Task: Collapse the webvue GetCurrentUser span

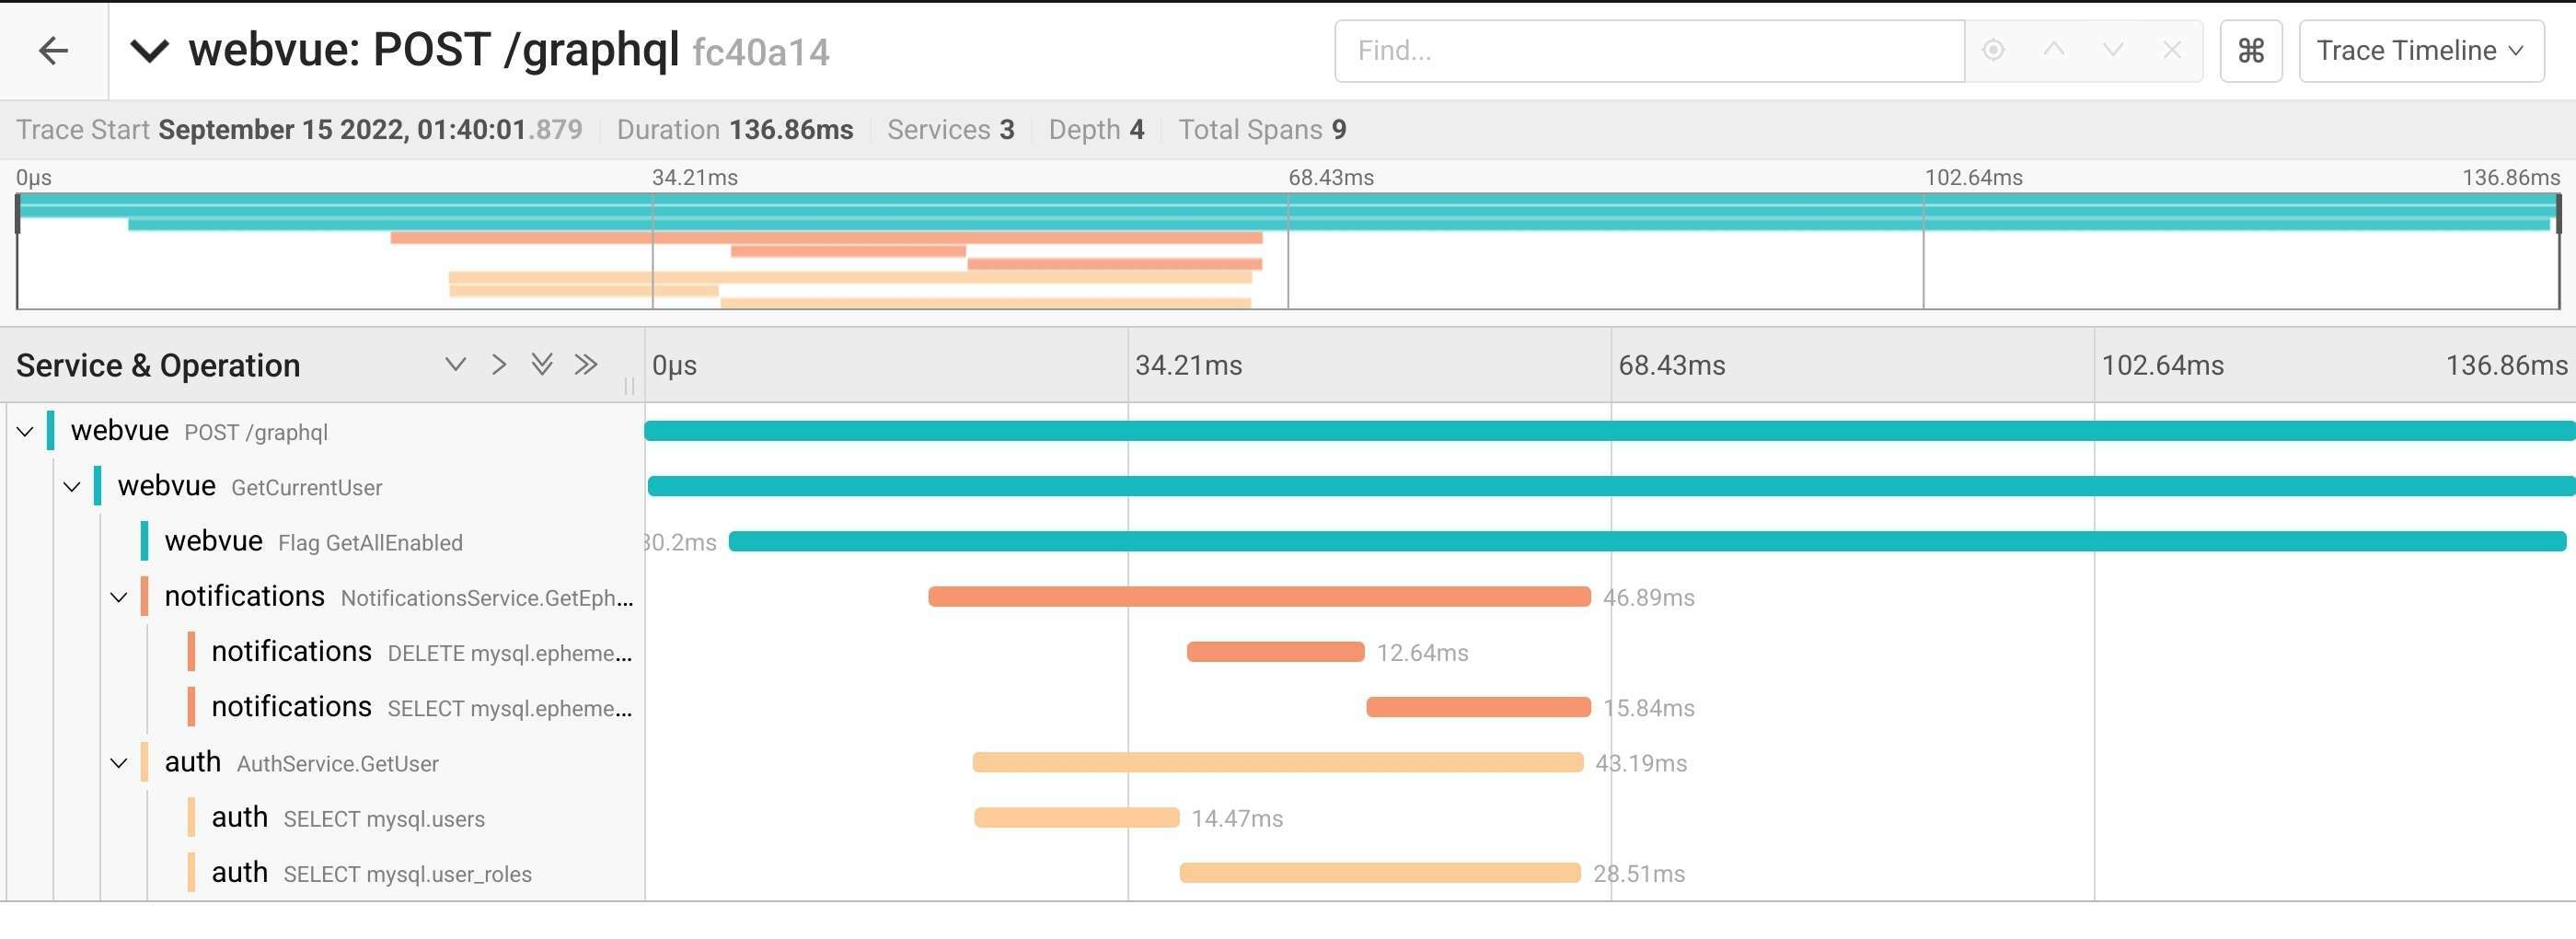Action: click(72, 487)
